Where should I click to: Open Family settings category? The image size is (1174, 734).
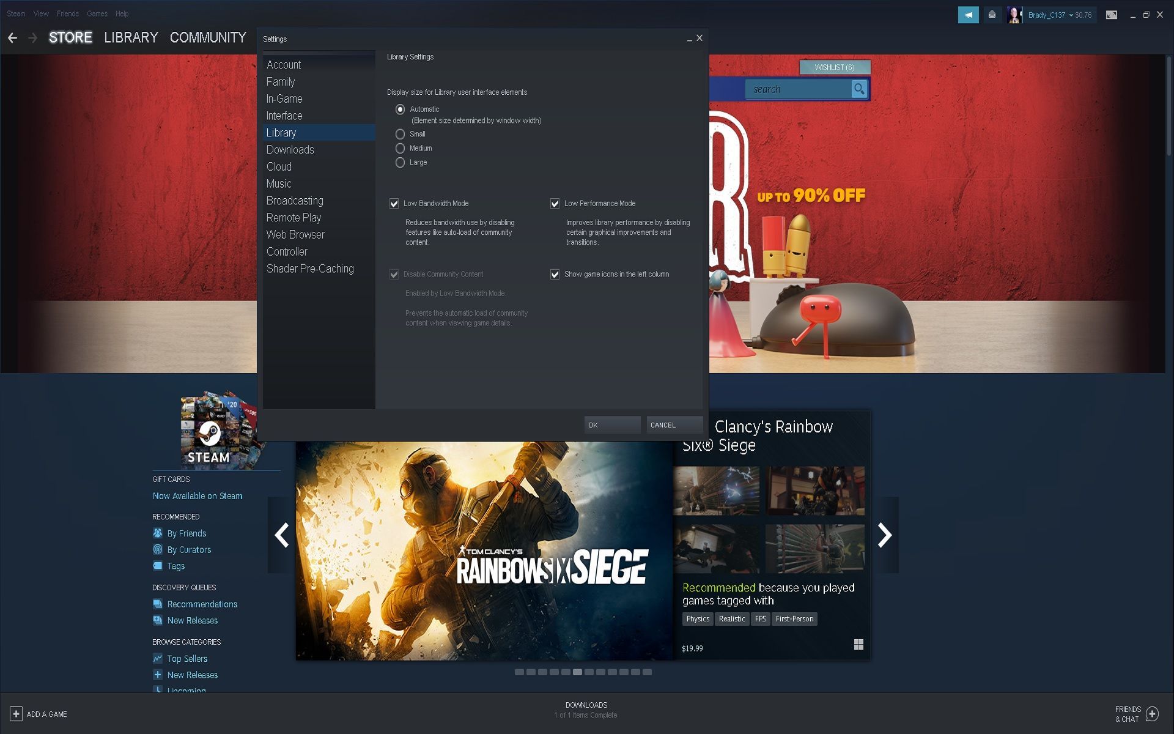pyautogui.click(x=319, y=82)
